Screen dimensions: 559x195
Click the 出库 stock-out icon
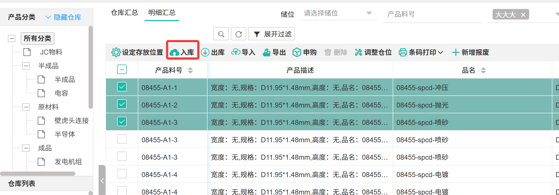coord(205,52)
